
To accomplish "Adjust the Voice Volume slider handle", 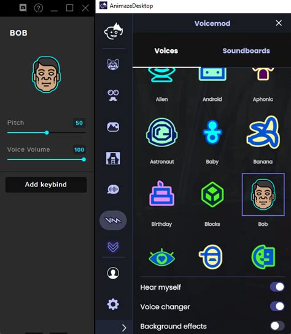I will pos(84,159).
